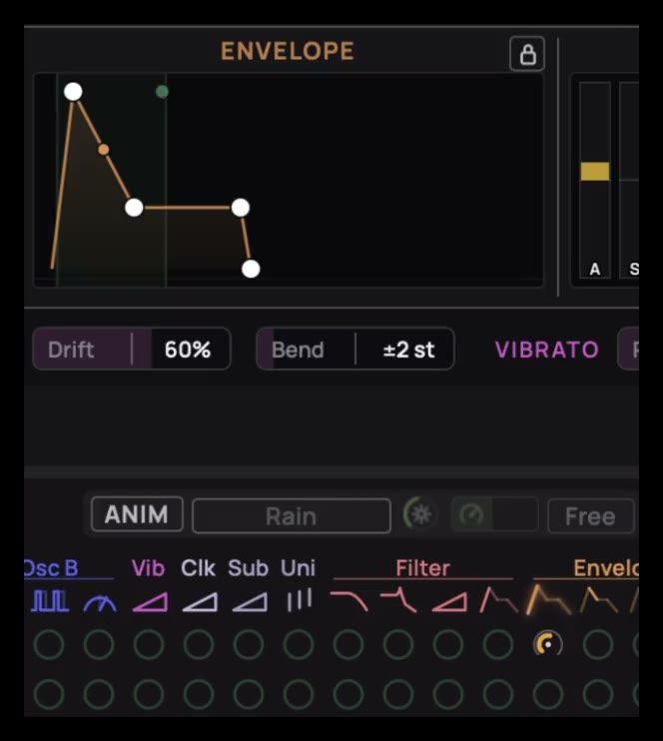Click the gear-shaped animation amount knob

(x=420, y=513)
